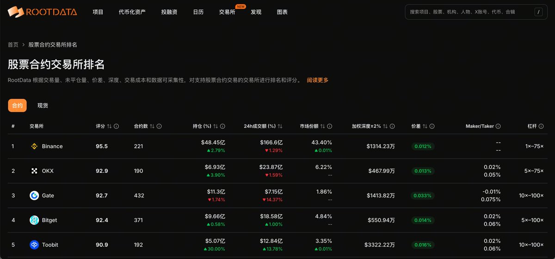The image size is (555, 259).
Task: Open the Binance exchange name link
Action: click(52, 146)
